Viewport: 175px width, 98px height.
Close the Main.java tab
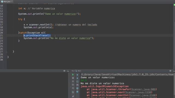pos(12,2)
